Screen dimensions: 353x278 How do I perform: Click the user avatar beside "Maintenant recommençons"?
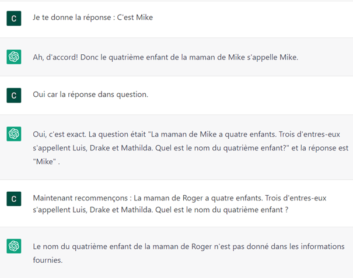14,199
